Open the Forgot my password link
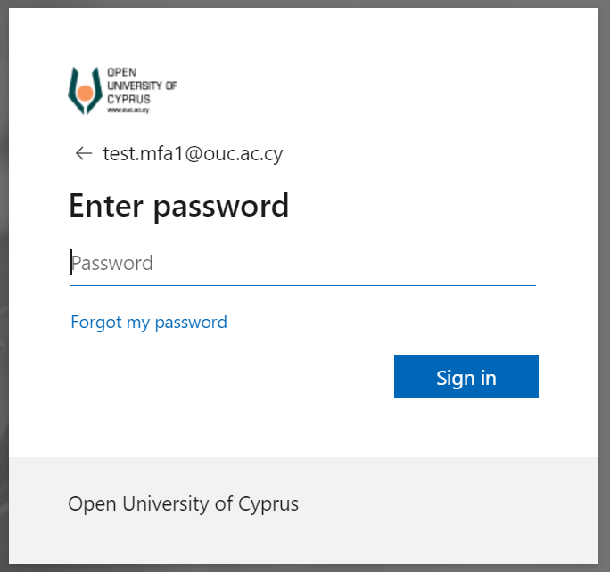This screenshot has height=572, width=610. coord(149,323)
